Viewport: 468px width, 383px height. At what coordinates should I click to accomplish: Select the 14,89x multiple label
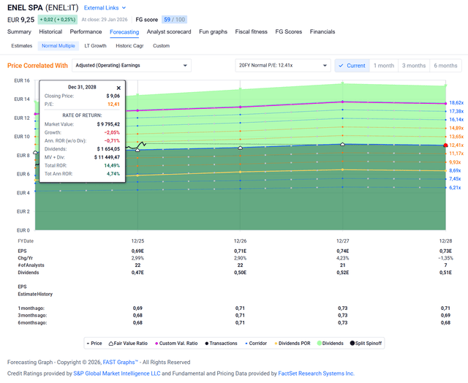456,128
